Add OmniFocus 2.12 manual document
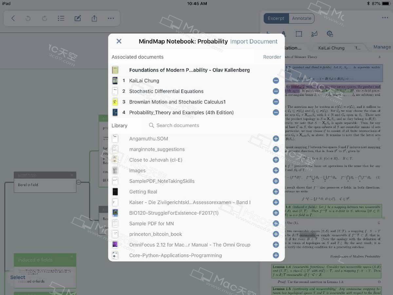The height and width of the screenshot is (295, 393). [x=276, y=245]
